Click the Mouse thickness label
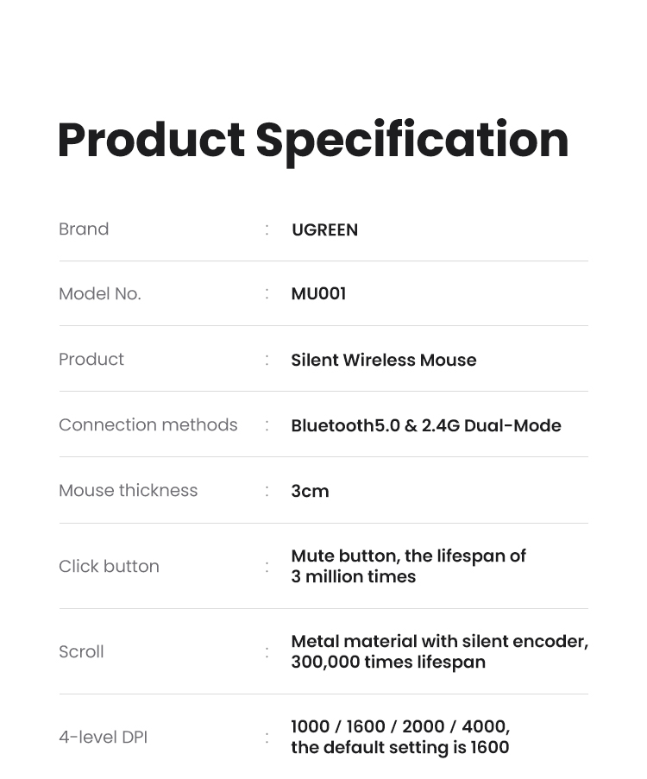 (128, 491)
